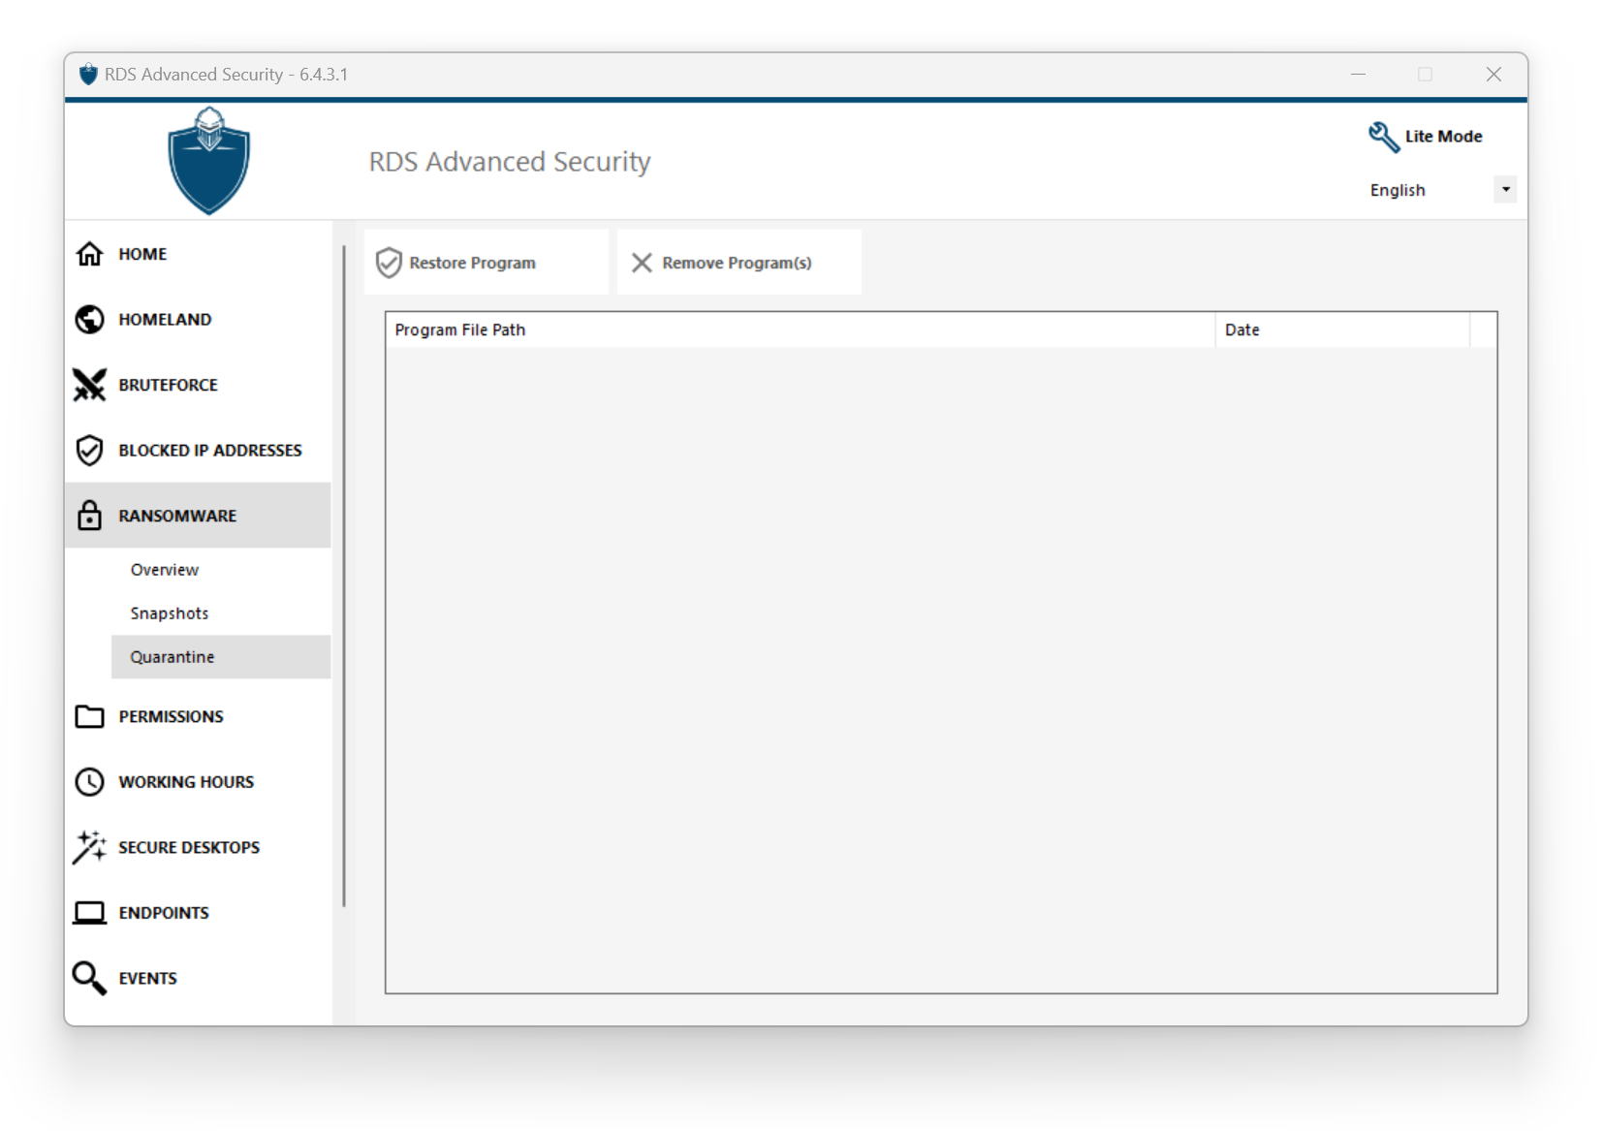Open the English language dropdown
The width and height of the screenshot is (1602, 1131).
[x=1440, y=190]
